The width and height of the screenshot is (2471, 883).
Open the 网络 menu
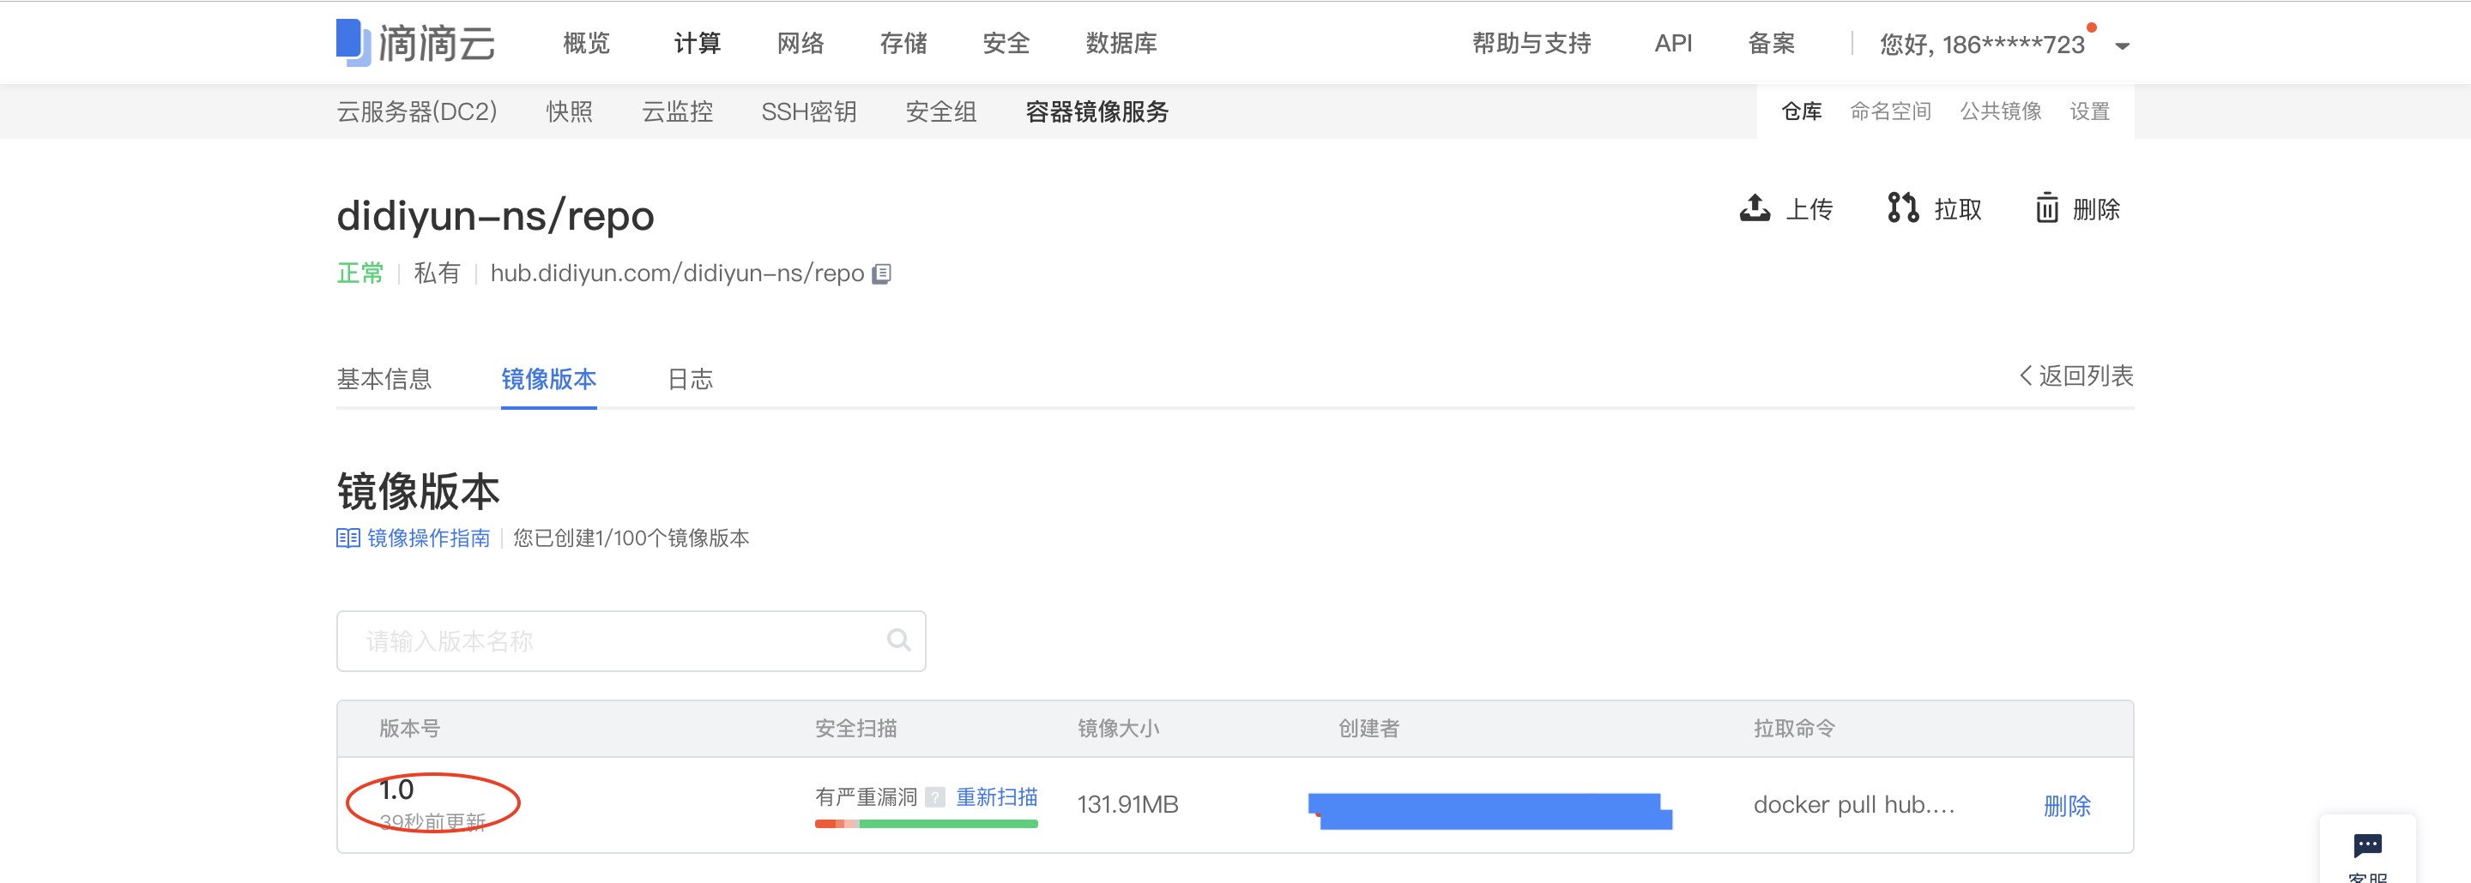[800, 43]
